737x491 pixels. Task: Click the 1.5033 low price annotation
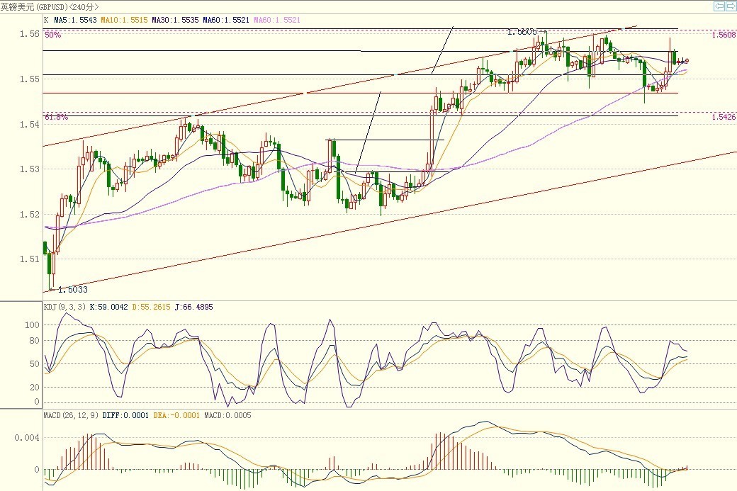click(73, 290)
